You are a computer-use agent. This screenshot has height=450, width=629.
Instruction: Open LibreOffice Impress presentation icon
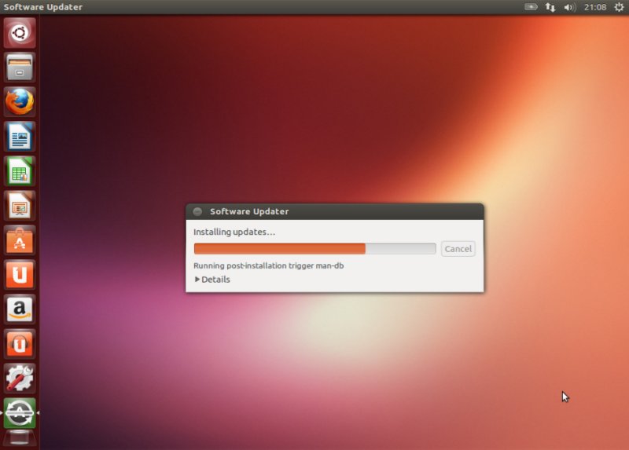(x=20, y=206)
